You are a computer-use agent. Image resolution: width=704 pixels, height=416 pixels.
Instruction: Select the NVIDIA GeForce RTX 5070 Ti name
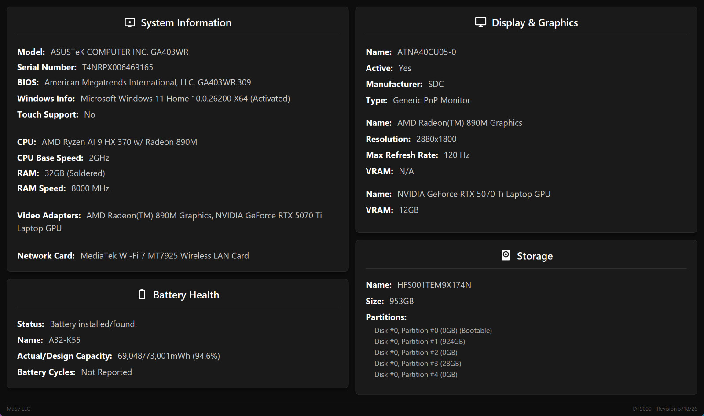pyautogui.click(x=474, y=194)
